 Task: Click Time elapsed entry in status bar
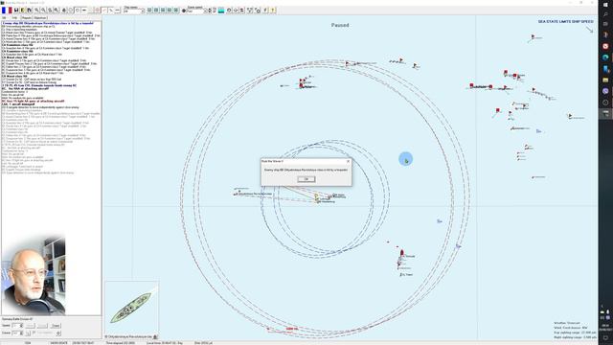click(121, 343)
